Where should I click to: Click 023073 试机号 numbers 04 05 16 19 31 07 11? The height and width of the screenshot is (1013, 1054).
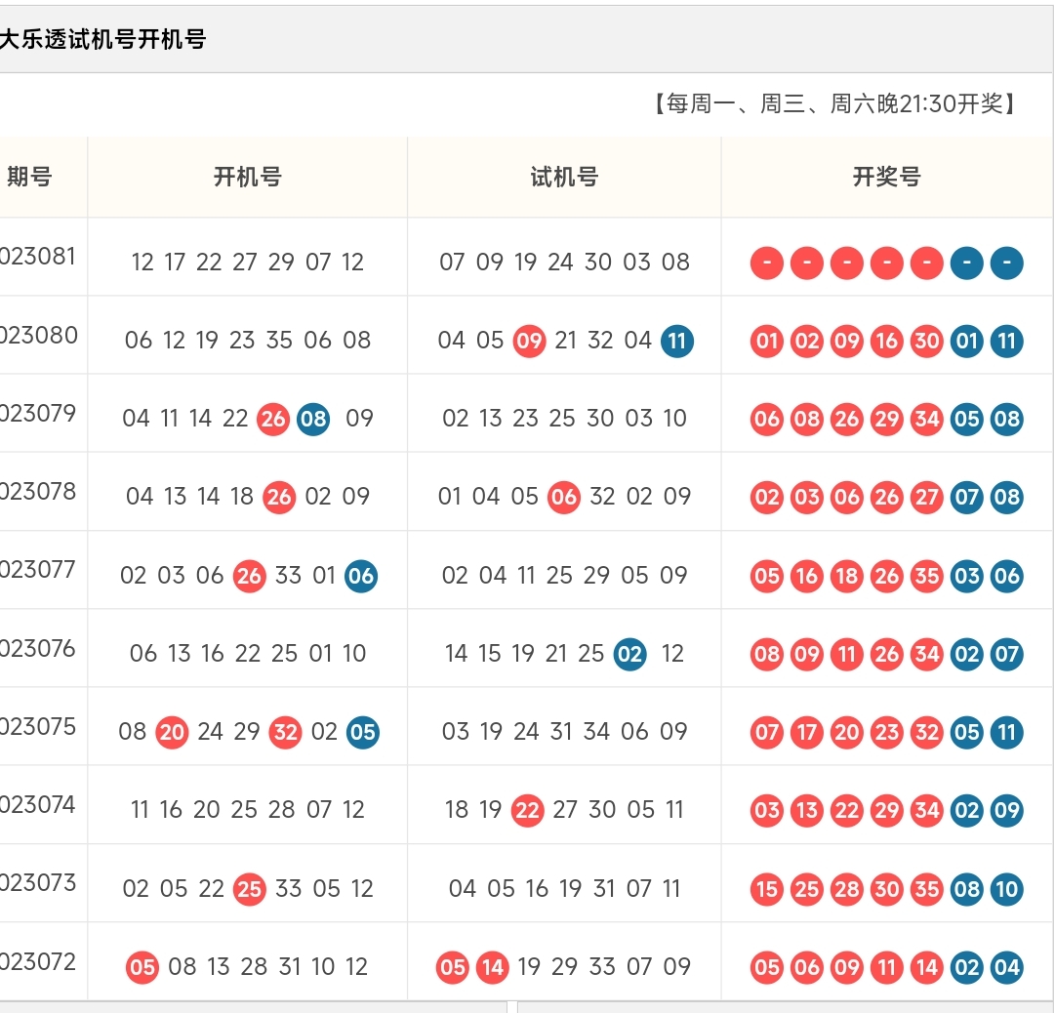(x=565, y=889)
